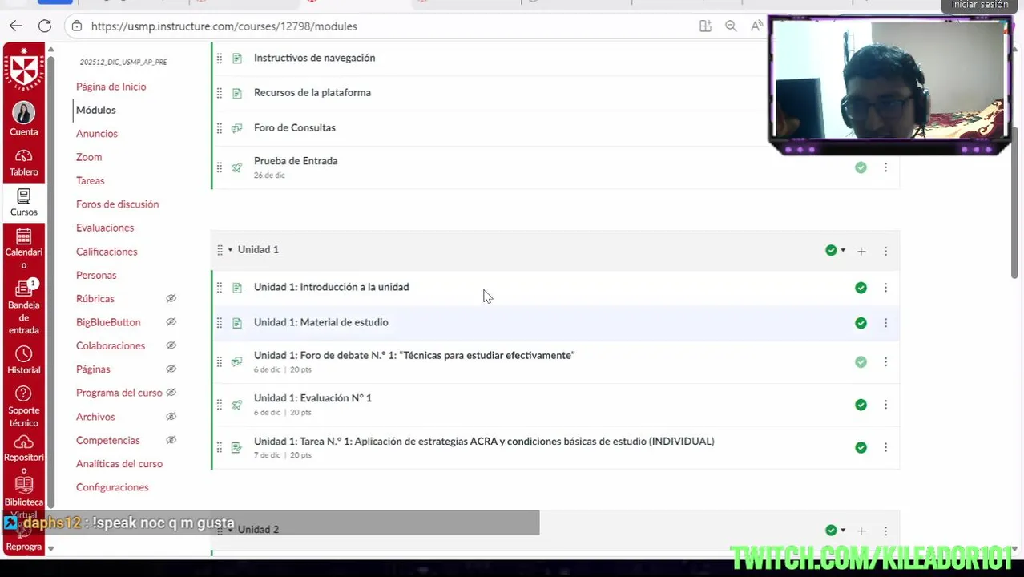This screenshot has height=577, width=1024.
Task: Open options menu for Prueba de Entrada
Action: point(885,167)
